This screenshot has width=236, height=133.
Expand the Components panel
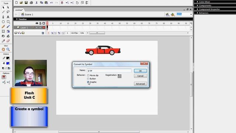click(198, 6)
